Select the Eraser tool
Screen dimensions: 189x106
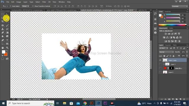(x=3, y=33)
